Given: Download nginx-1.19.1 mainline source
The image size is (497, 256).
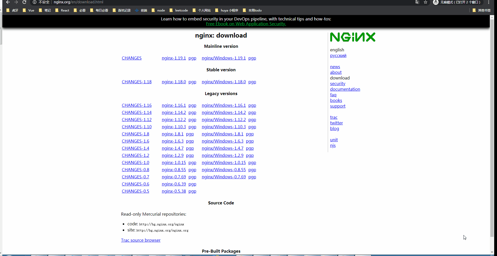Looking at the screenshot, I should [x=174, y=58].
